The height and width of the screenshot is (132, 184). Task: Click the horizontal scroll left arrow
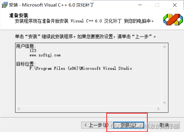19,109
